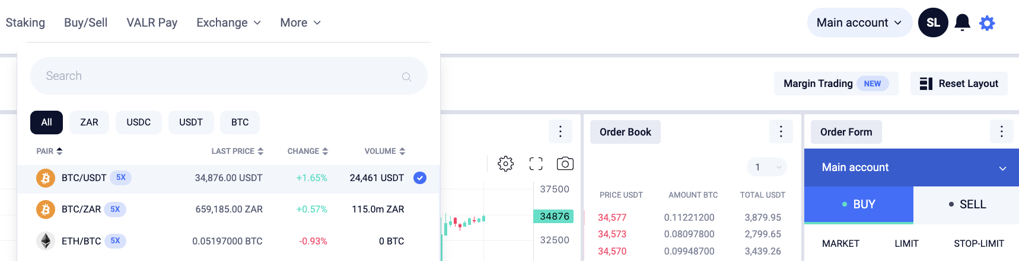Open the blue settings gear
The image size is (1019, 261).
[987, 23]
